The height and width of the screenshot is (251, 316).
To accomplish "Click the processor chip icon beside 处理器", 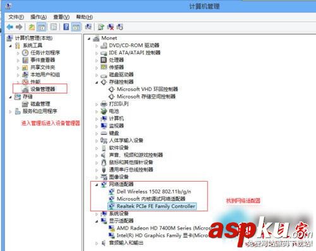I will pos(104,60).
